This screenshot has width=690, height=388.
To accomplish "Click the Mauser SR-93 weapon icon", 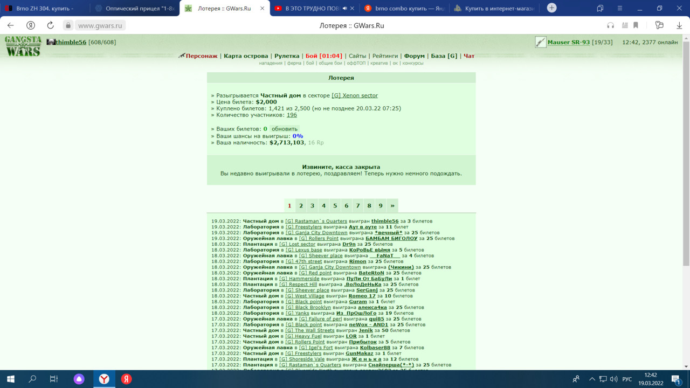I will (x=541, y=42).
